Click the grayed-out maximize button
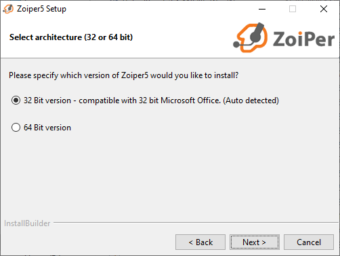Screen dimensions: 340x256 coord(293,9)
